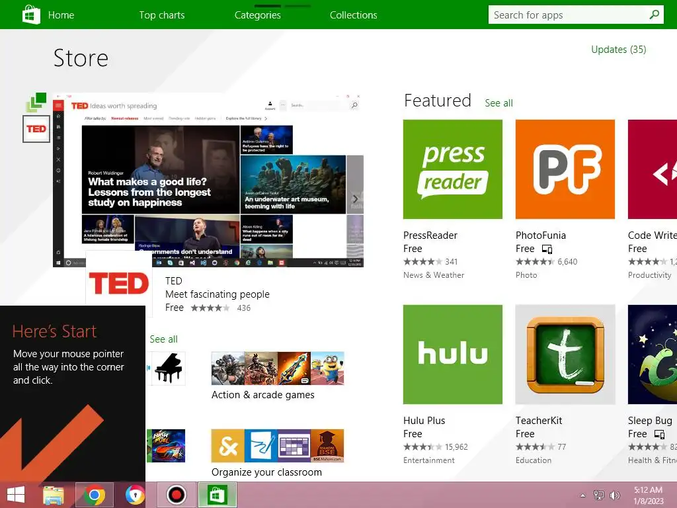The width and height of the screenshot is (677, 508).
Task: Open the Updates (35) link
Action: [618, 50]
